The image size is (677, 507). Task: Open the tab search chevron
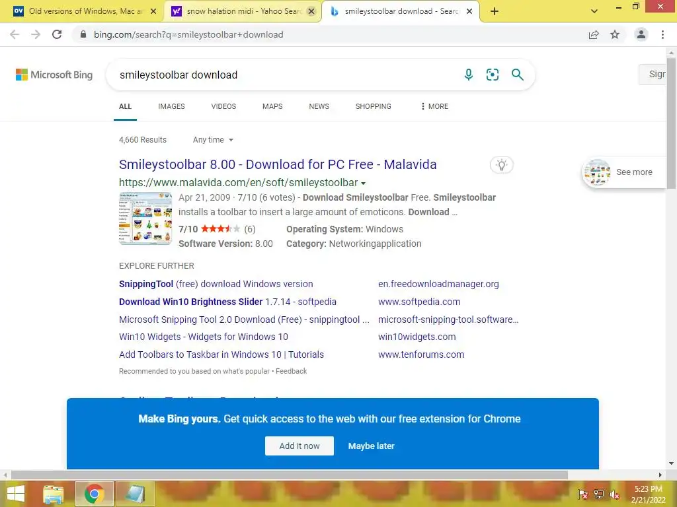(x=594, y=11)
